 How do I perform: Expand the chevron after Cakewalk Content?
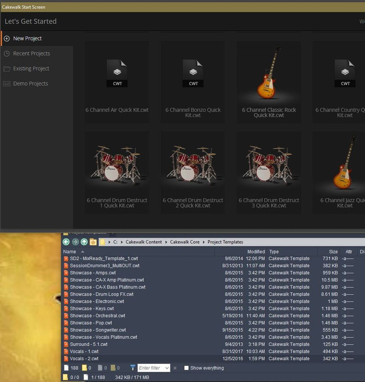point(166,242)
